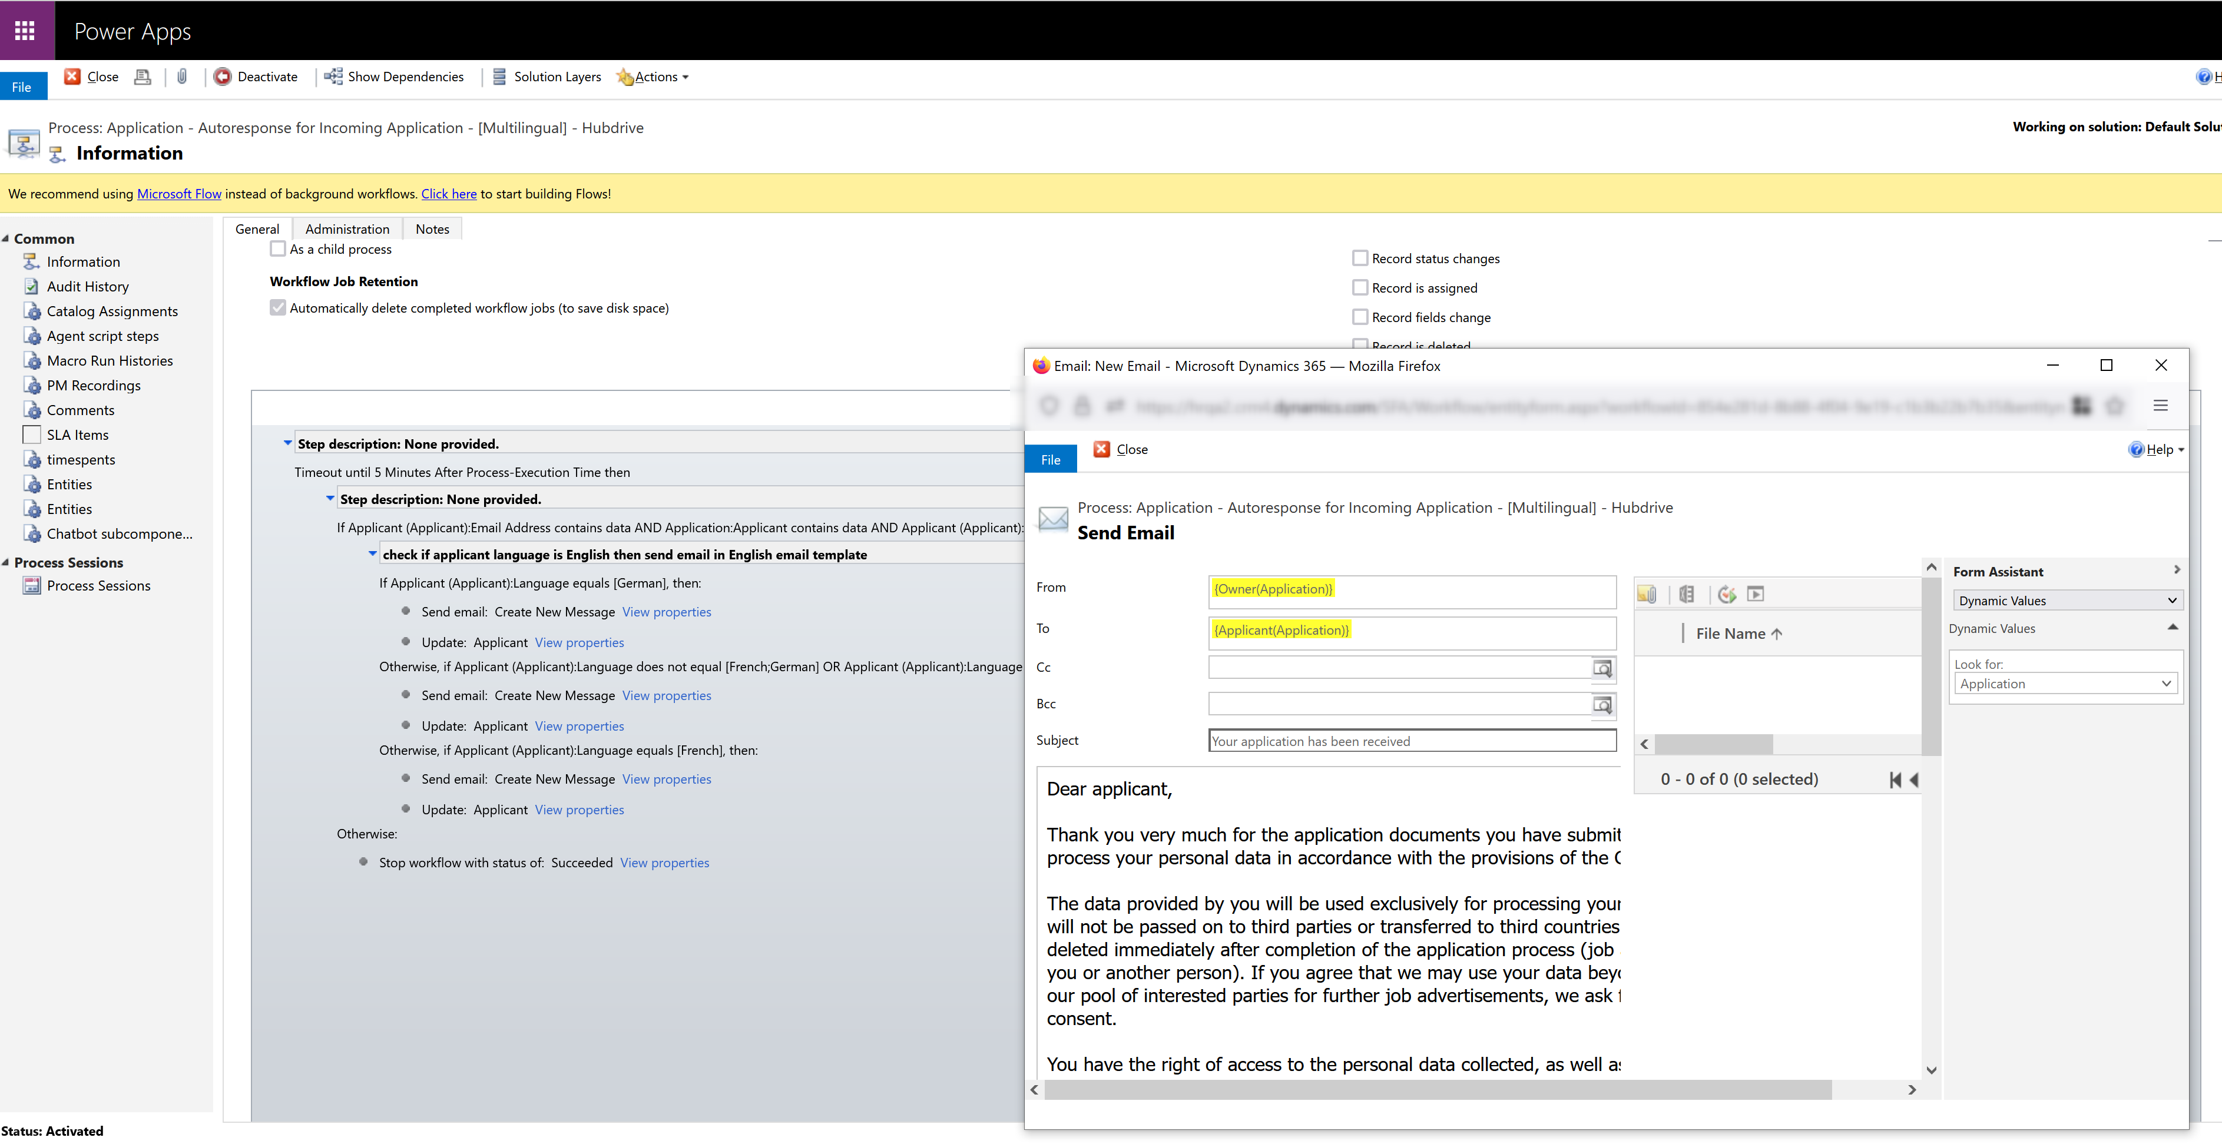2222x1144 pixels.
Task: Click the attach paperclip icon next to print
Action: [182, 77]
